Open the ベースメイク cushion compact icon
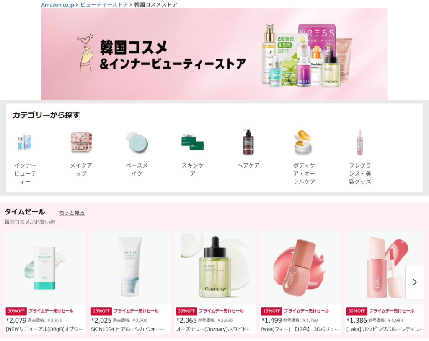This screenshot has height=341, width=429. point(137,142)
